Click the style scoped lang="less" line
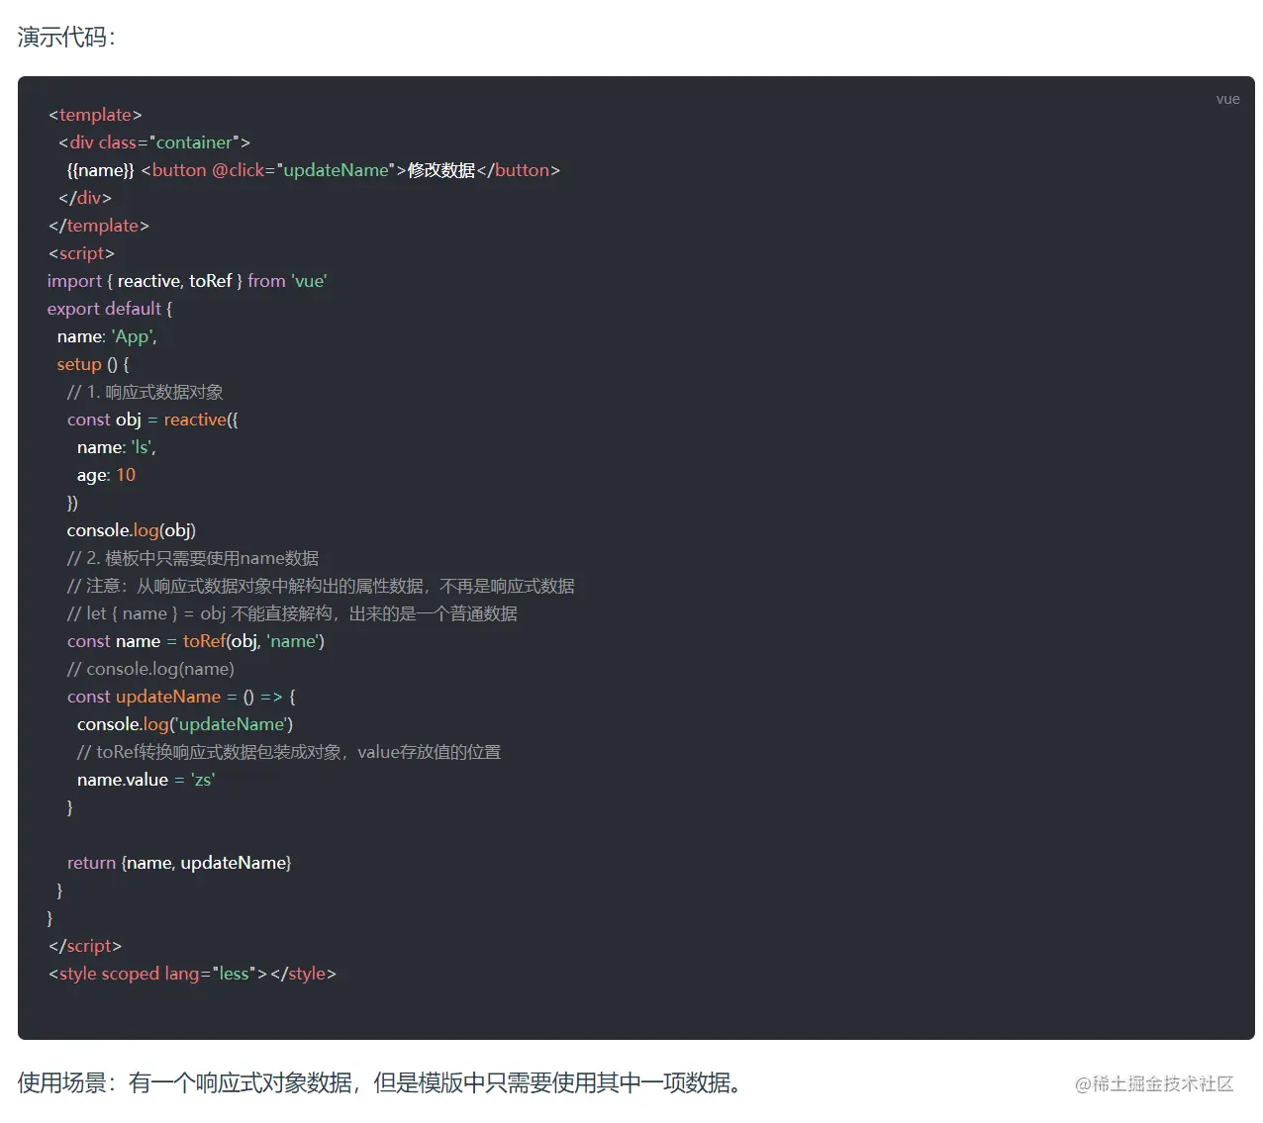Image resolution: width=1263 pixels, height=1123 pixels. coord(192,974)
